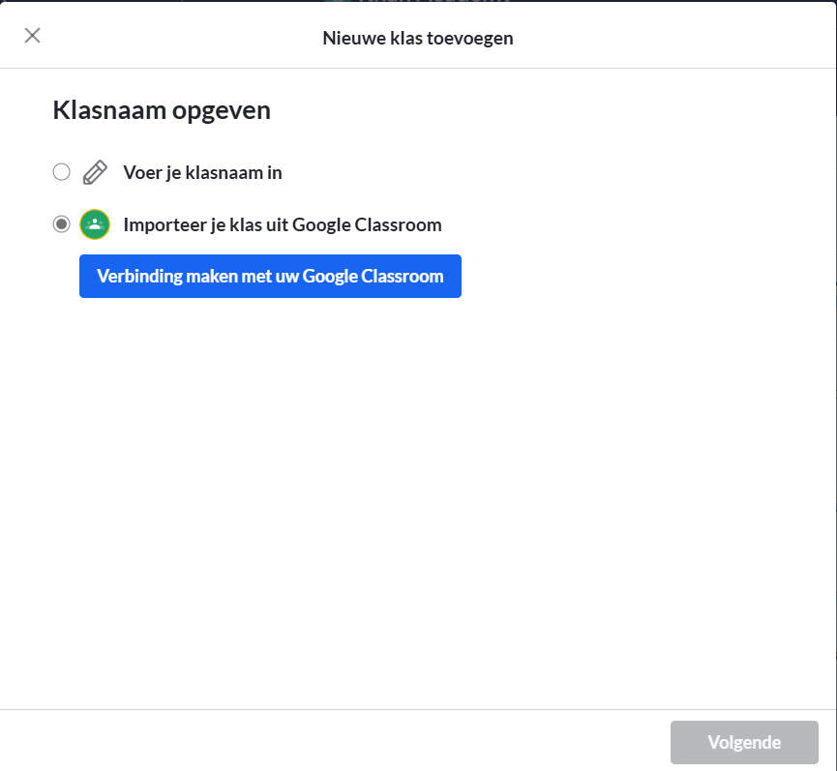Click the pencil icon for entering class name
The image size is (837, 771).
[x=95, y=172]
